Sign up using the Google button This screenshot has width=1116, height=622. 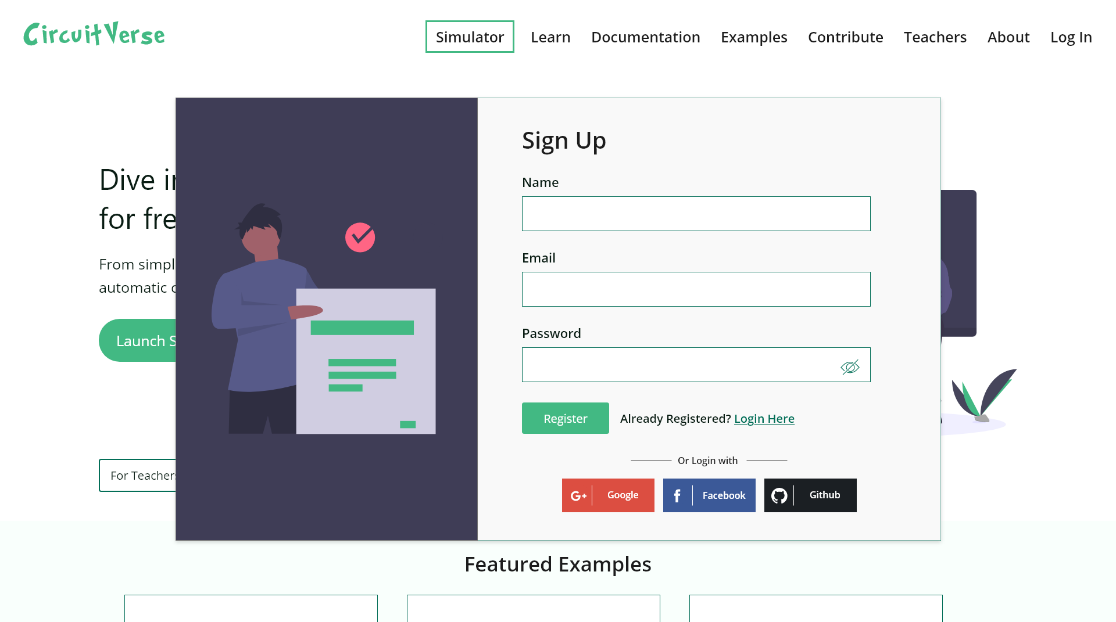pyautogui.click(x=608, y=495)
